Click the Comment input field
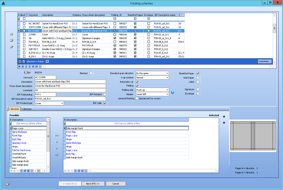 coord(70,90)
